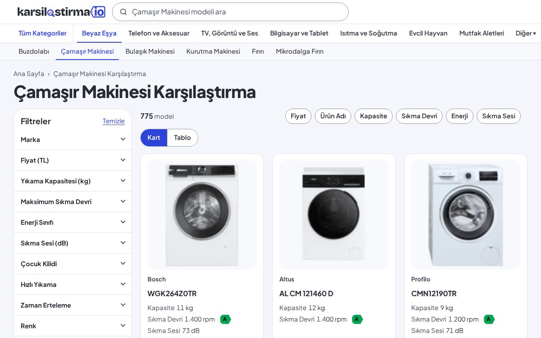Expand the Hızlı Yıkama filter
Screen dimensions: 541x338
tap(73, 284)
